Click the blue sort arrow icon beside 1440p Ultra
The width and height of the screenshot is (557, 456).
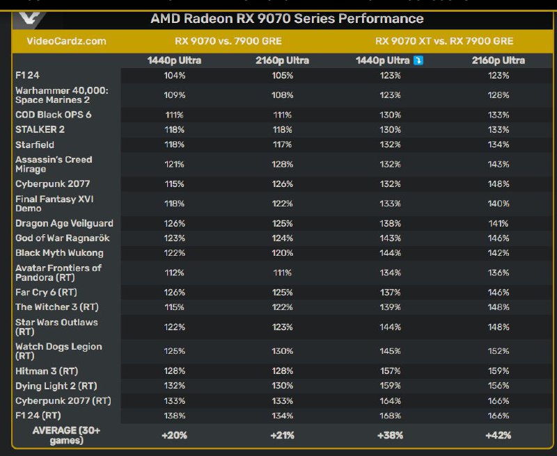(418, 60)
